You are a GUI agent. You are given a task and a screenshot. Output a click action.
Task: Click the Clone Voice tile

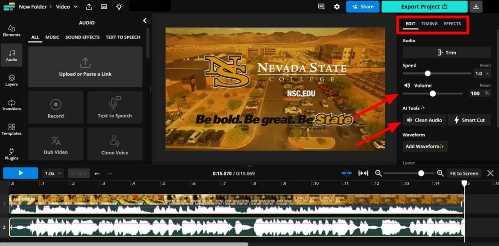point(115,144)
